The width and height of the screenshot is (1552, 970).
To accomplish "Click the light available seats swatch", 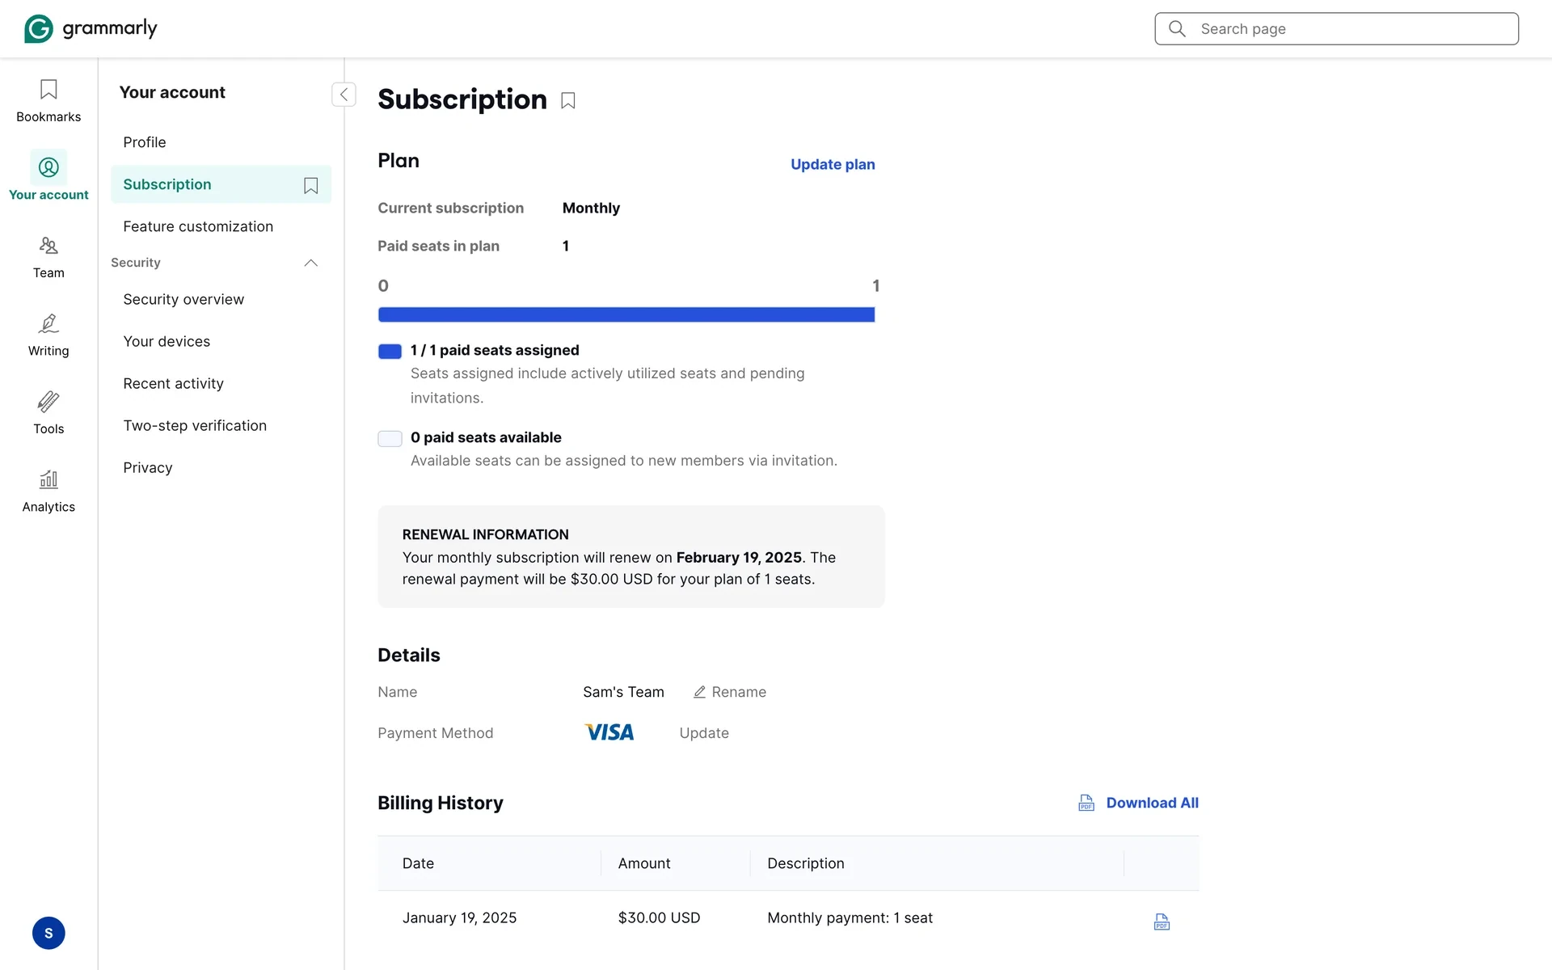I will tap(390, 438).
